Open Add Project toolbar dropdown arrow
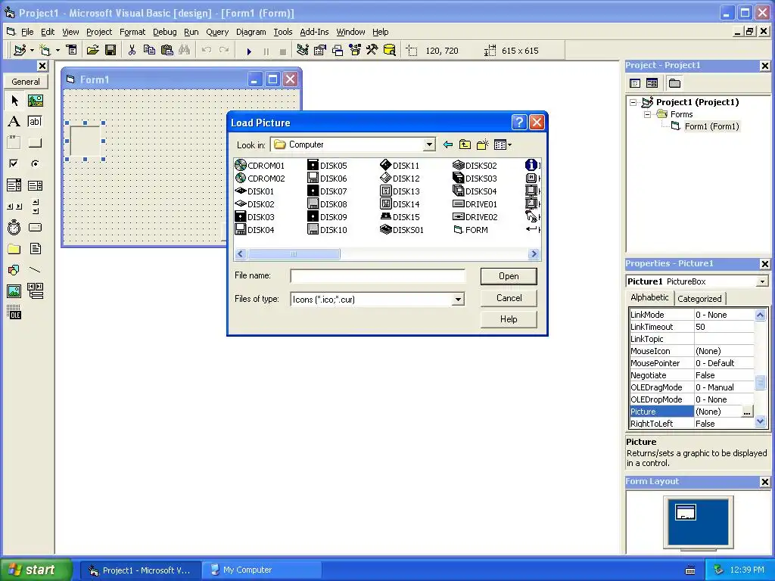 (32, 51)
